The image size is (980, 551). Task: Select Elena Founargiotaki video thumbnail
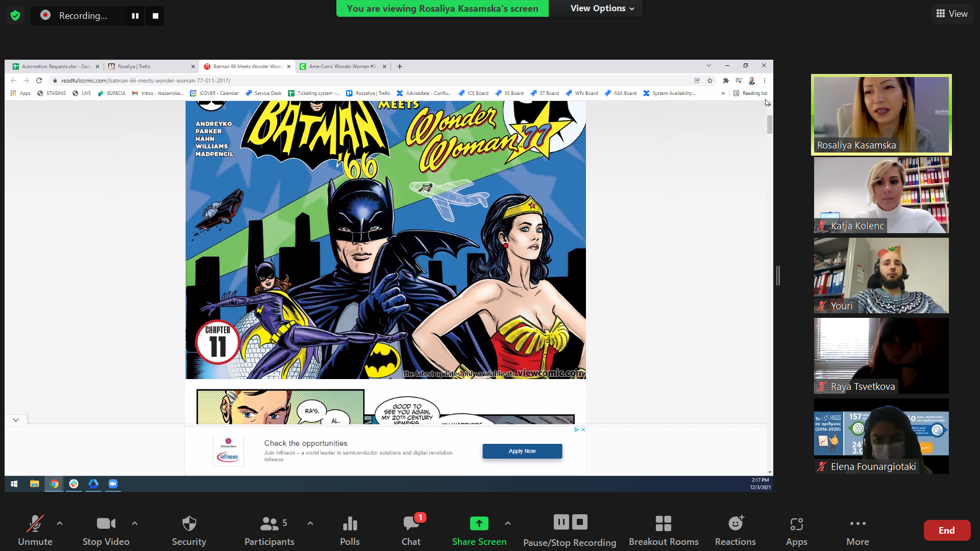[881, 436]
